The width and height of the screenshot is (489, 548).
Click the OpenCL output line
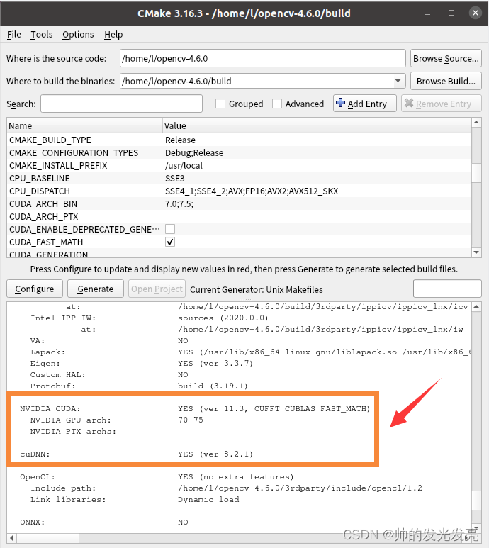click(x=157, y=476)
